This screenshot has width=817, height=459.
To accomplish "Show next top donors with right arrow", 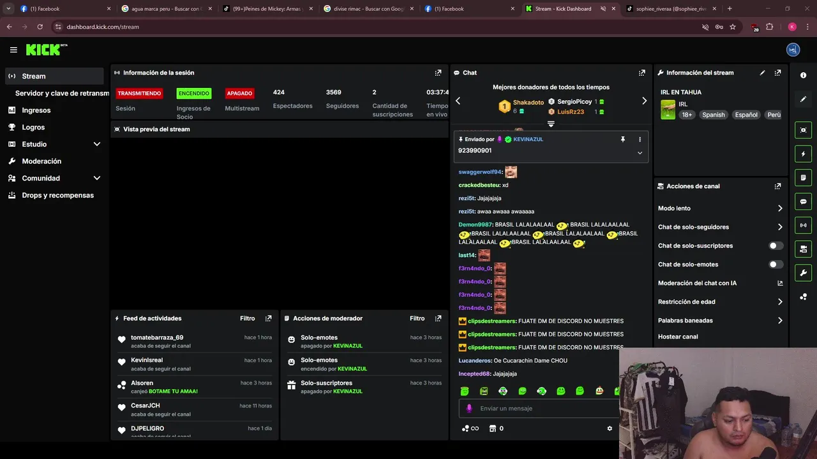I will pyautogui.click(x=644, y=101).
